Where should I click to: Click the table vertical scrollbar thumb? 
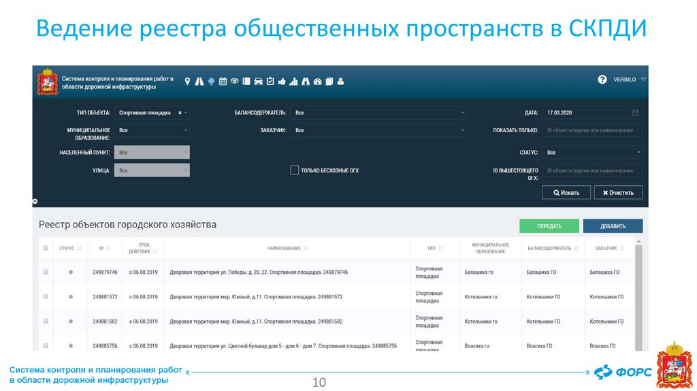tap(638, 298)
